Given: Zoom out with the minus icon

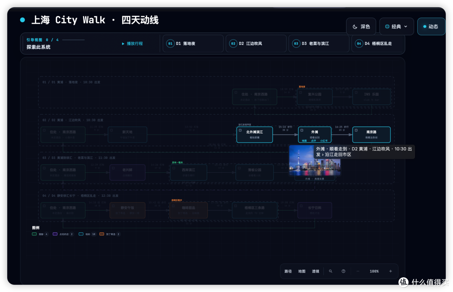Looking at the screenshot, I should [x=358, y=271].
